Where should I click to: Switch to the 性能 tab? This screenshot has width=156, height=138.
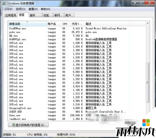coord(48,15)
